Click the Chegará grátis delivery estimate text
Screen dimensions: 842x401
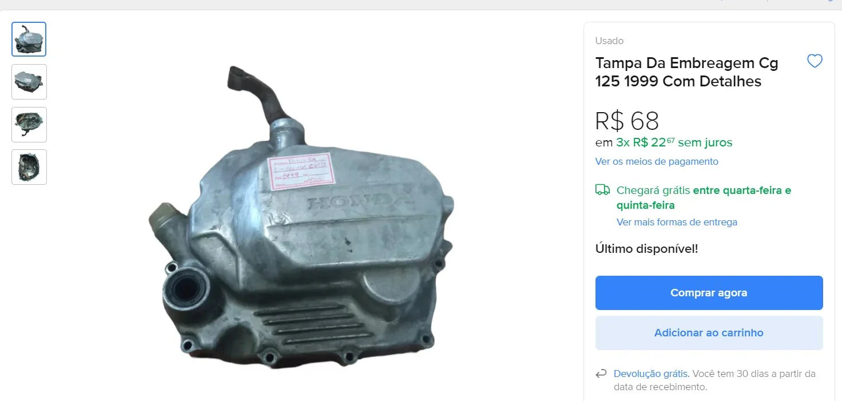[x=704, y=197]
